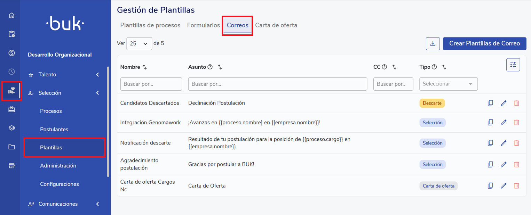Edit the Integración Genomawork template
This screenshot has height=215, width=531.
[x=503, y=122]
